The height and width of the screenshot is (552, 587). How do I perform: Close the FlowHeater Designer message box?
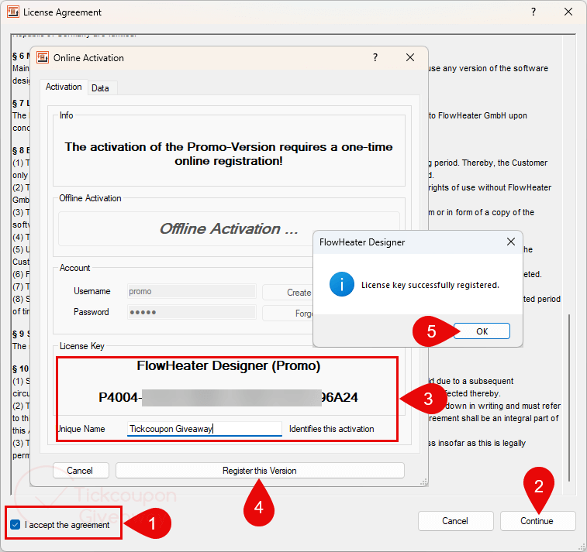pos(511,242)
